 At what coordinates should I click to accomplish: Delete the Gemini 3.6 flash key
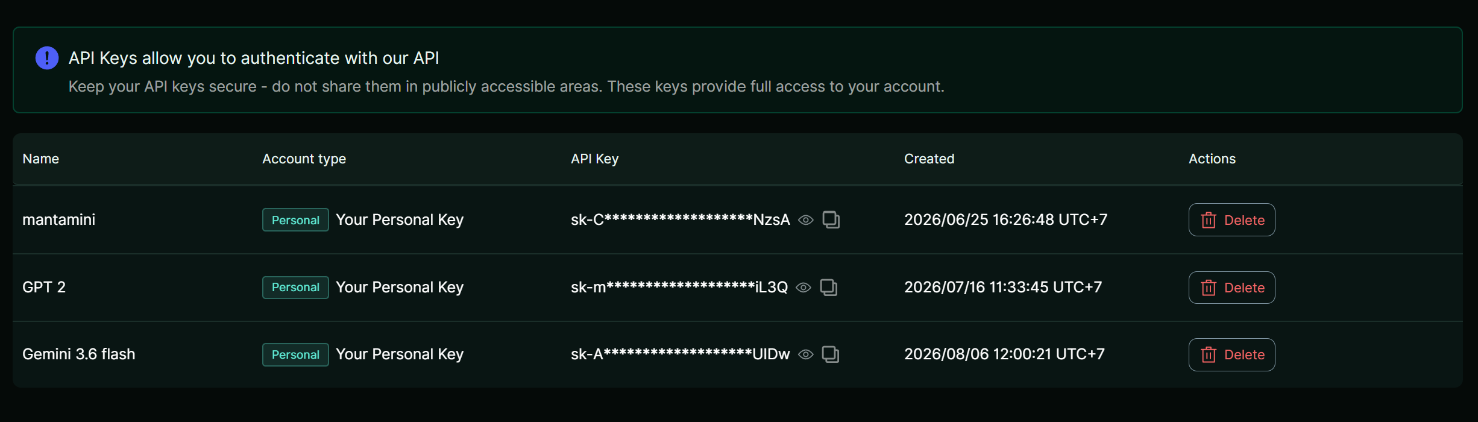(1231, 354)
